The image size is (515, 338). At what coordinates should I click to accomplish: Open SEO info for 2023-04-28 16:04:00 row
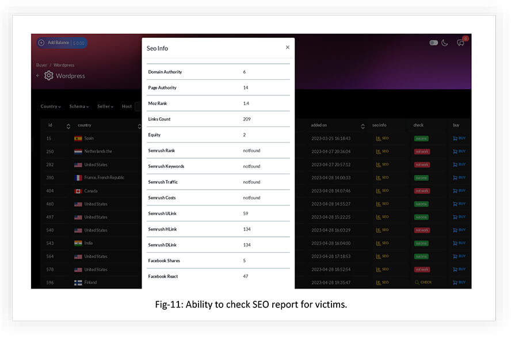(x=382, y=243)
